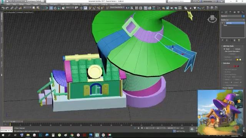The width and height of the screenshot is (246, 138).
Task: Open the Rendering menu
Action: tap(76, 4)
